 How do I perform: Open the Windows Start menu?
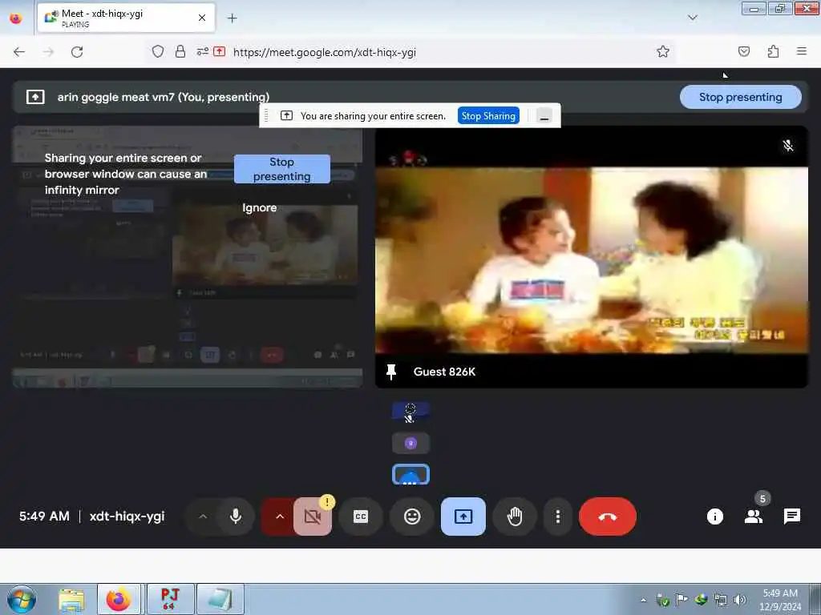click(22, 599)
